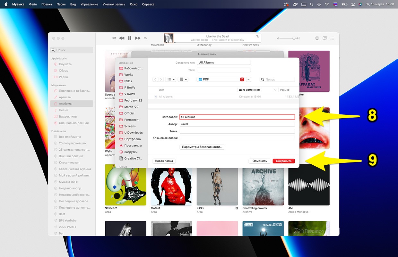The width and height of the screenshot is (398, 257).
Task: Skip to previous track
Action: coord(122,38)
